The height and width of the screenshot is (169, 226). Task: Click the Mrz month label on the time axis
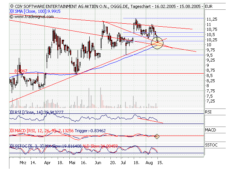[23, 163]
